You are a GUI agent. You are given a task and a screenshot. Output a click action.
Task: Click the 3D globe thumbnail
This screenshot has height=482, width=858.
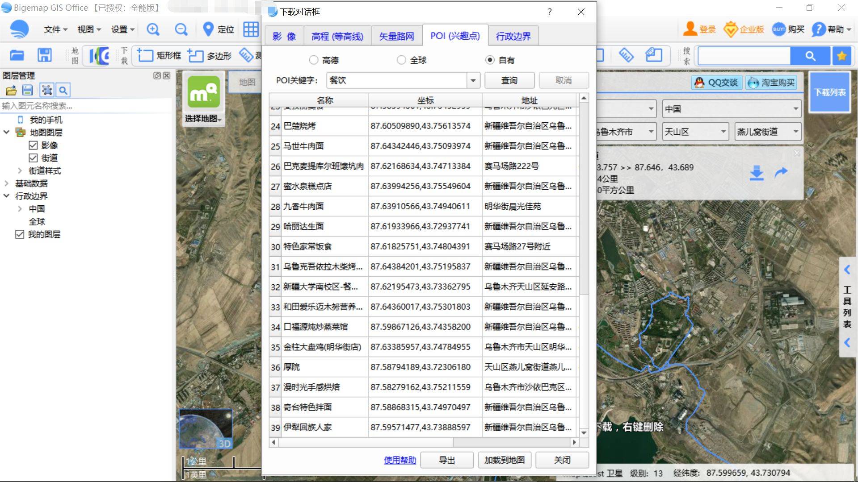click(206, 428)
